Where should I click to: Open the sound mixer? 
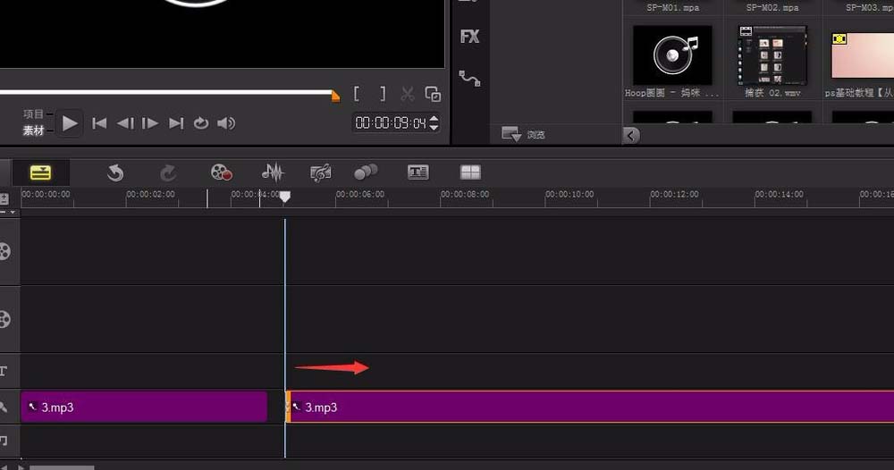[273, 172]
